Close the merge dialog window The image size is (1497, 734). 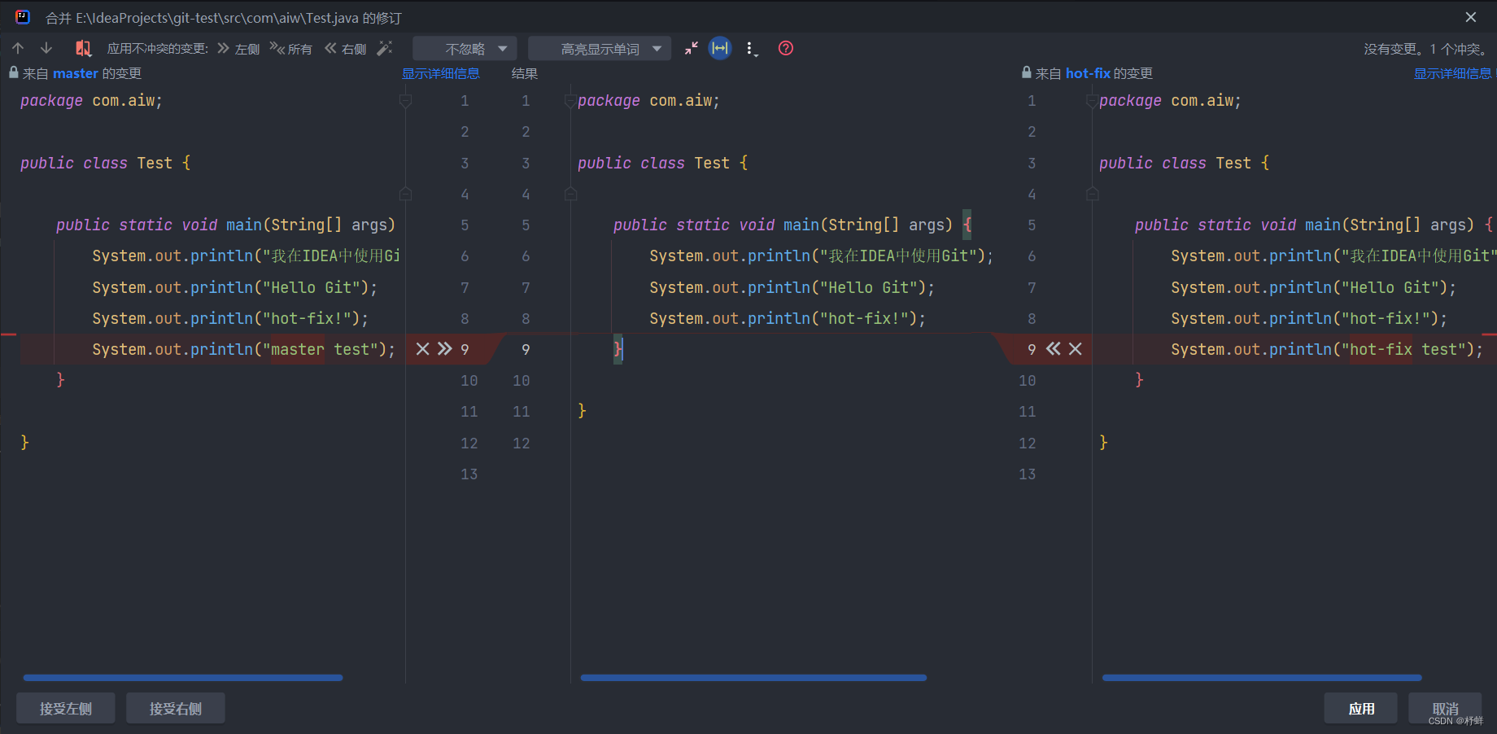1471,17
